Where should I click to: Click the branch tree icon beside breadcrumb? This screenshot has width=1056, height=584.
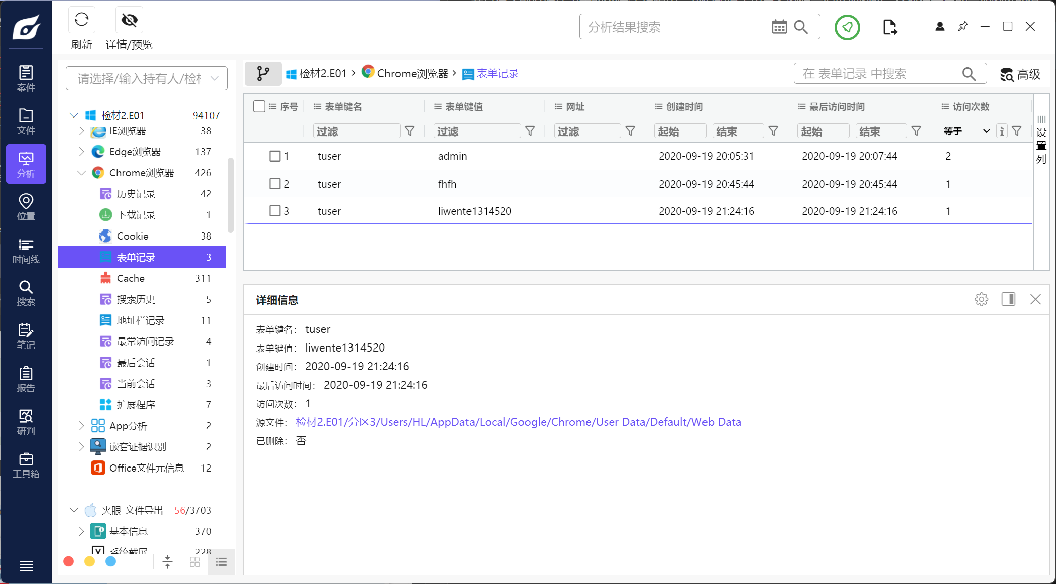263,74
